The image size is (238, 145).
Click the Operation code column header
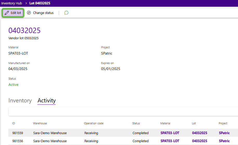94,123
